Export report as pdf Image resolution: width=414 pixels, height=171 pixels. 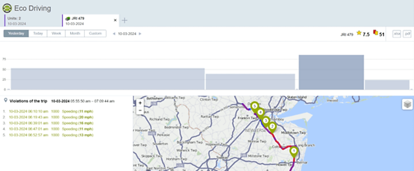click(x=407, y=34)
